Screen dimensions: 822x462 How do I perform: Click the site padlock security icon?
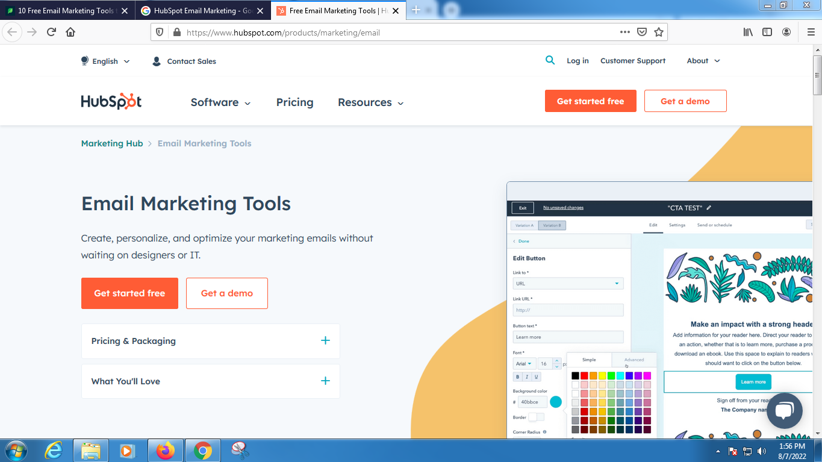pos(176,33)
